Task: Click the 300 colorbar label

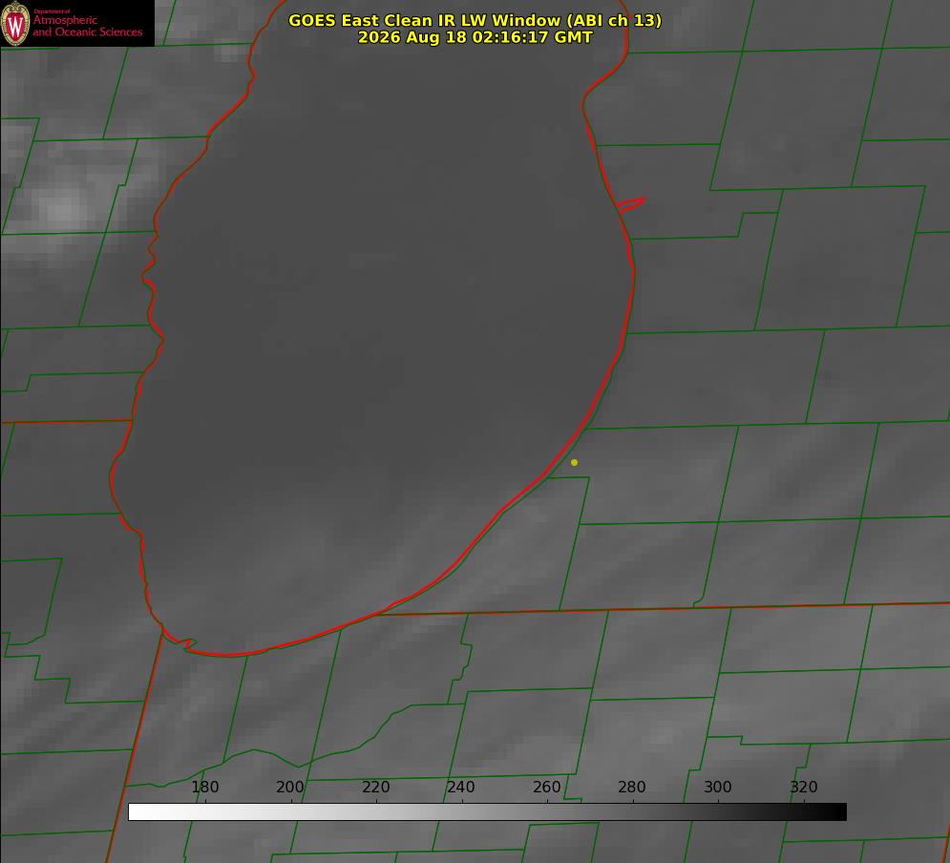Action: tap(718, 787)
